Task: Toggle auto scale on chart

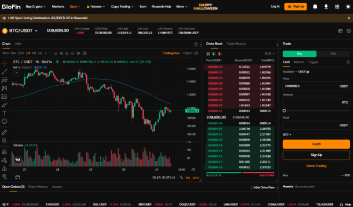Action: [196, 177]
